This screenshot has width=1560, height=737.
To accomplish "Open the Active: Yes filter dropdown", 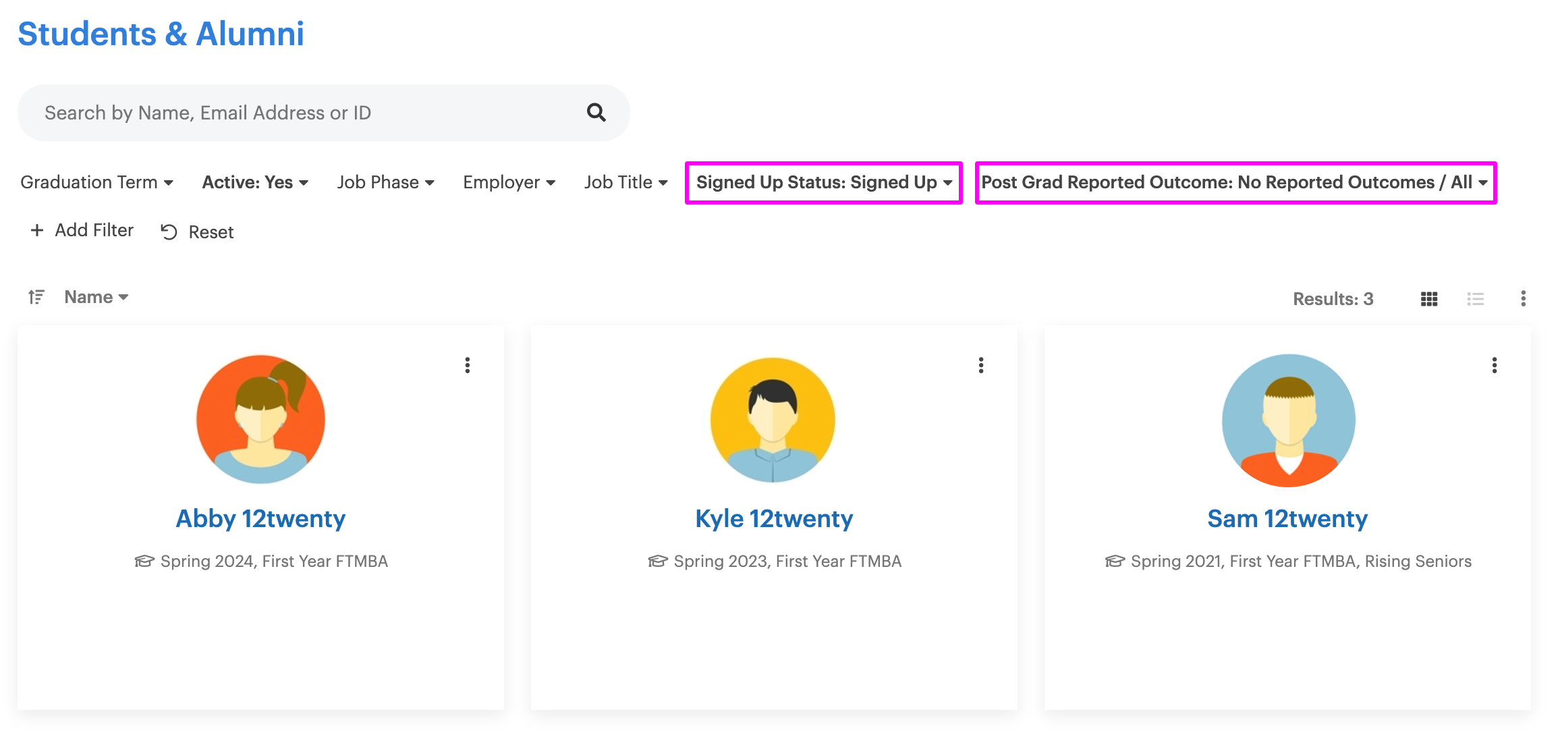I will [255, 182].
